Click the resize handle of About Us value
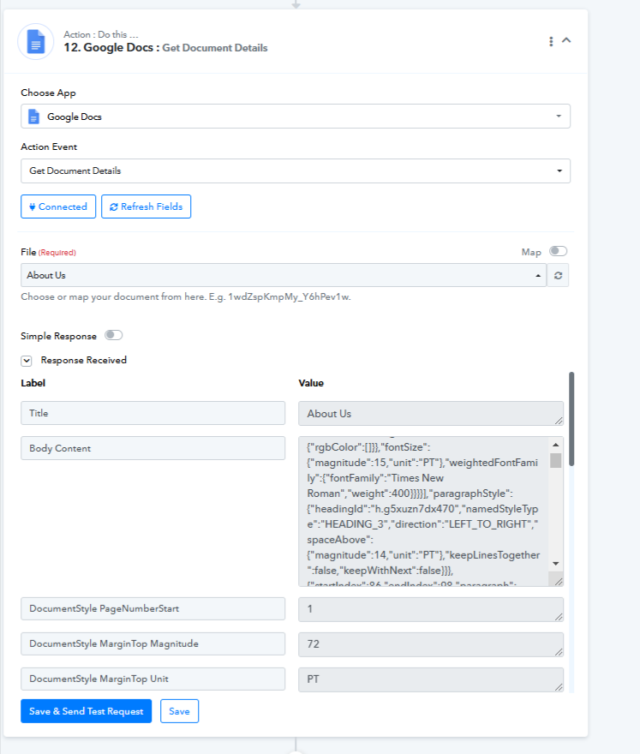This screenshot has width=640, height=754. (x=559, y=421)
